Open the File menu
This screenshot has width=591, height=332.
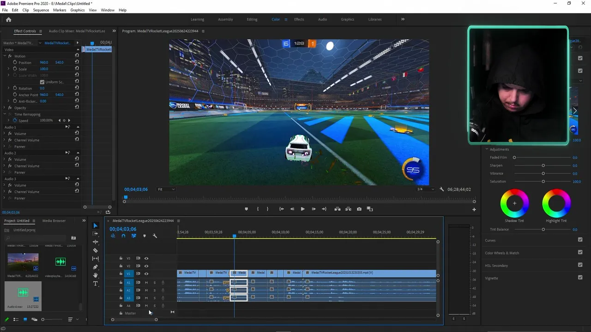point(5,10)
